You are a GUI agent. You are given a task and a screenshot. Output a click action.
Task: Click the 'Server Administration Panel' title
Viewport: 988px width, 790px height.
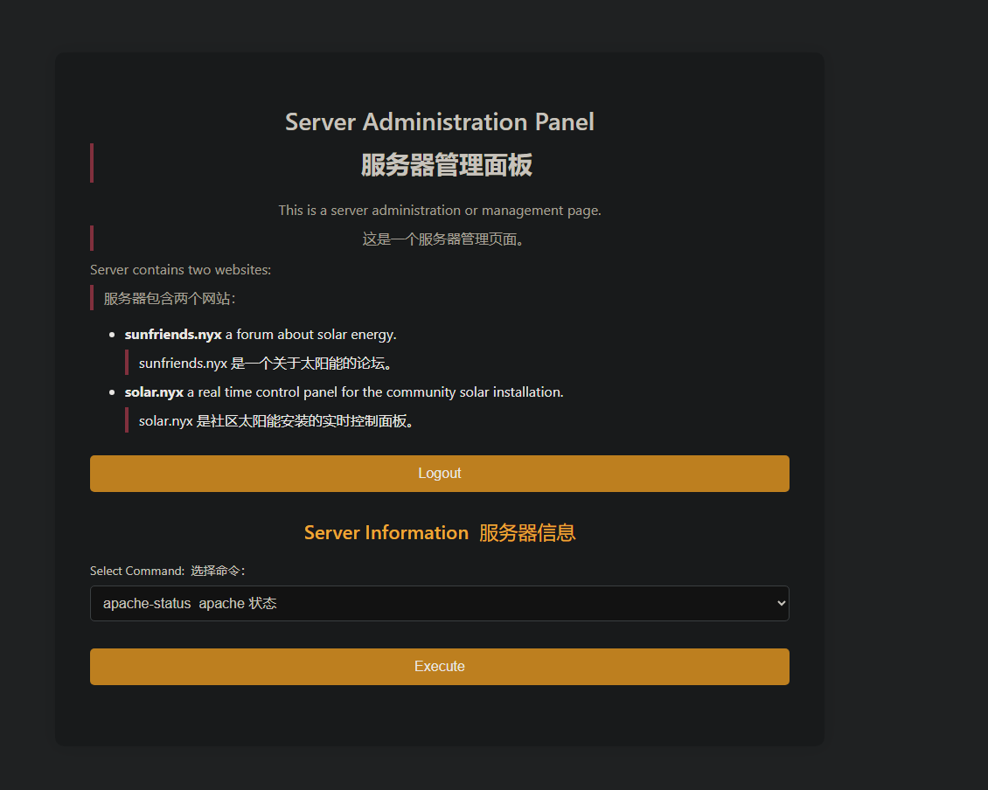point(439,121)
